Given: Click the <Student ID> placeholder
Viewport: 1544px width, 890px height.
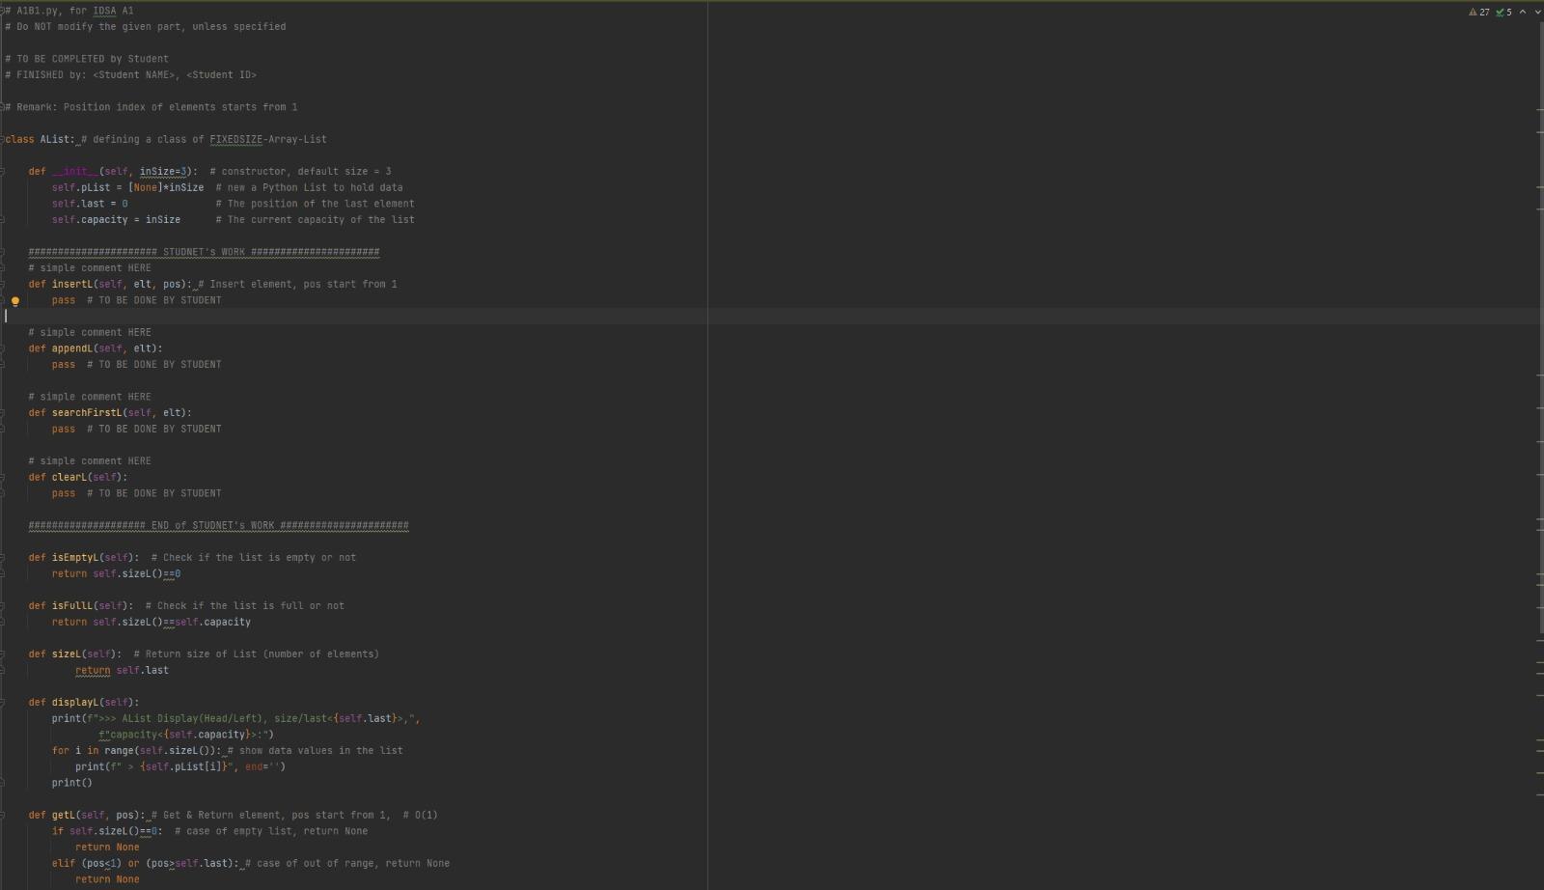Looking at the screenshot, I should coord(221,75).
